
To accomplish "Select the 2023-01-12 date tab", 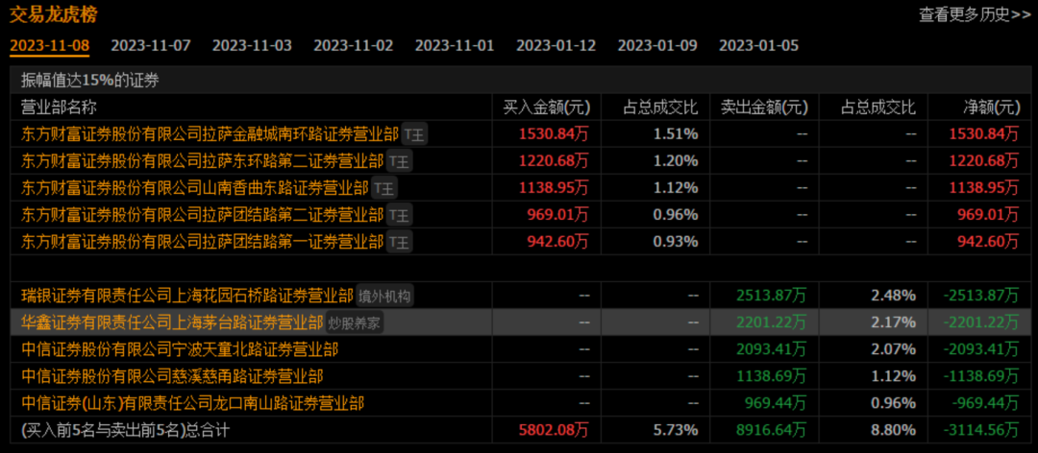I will 556,46.
